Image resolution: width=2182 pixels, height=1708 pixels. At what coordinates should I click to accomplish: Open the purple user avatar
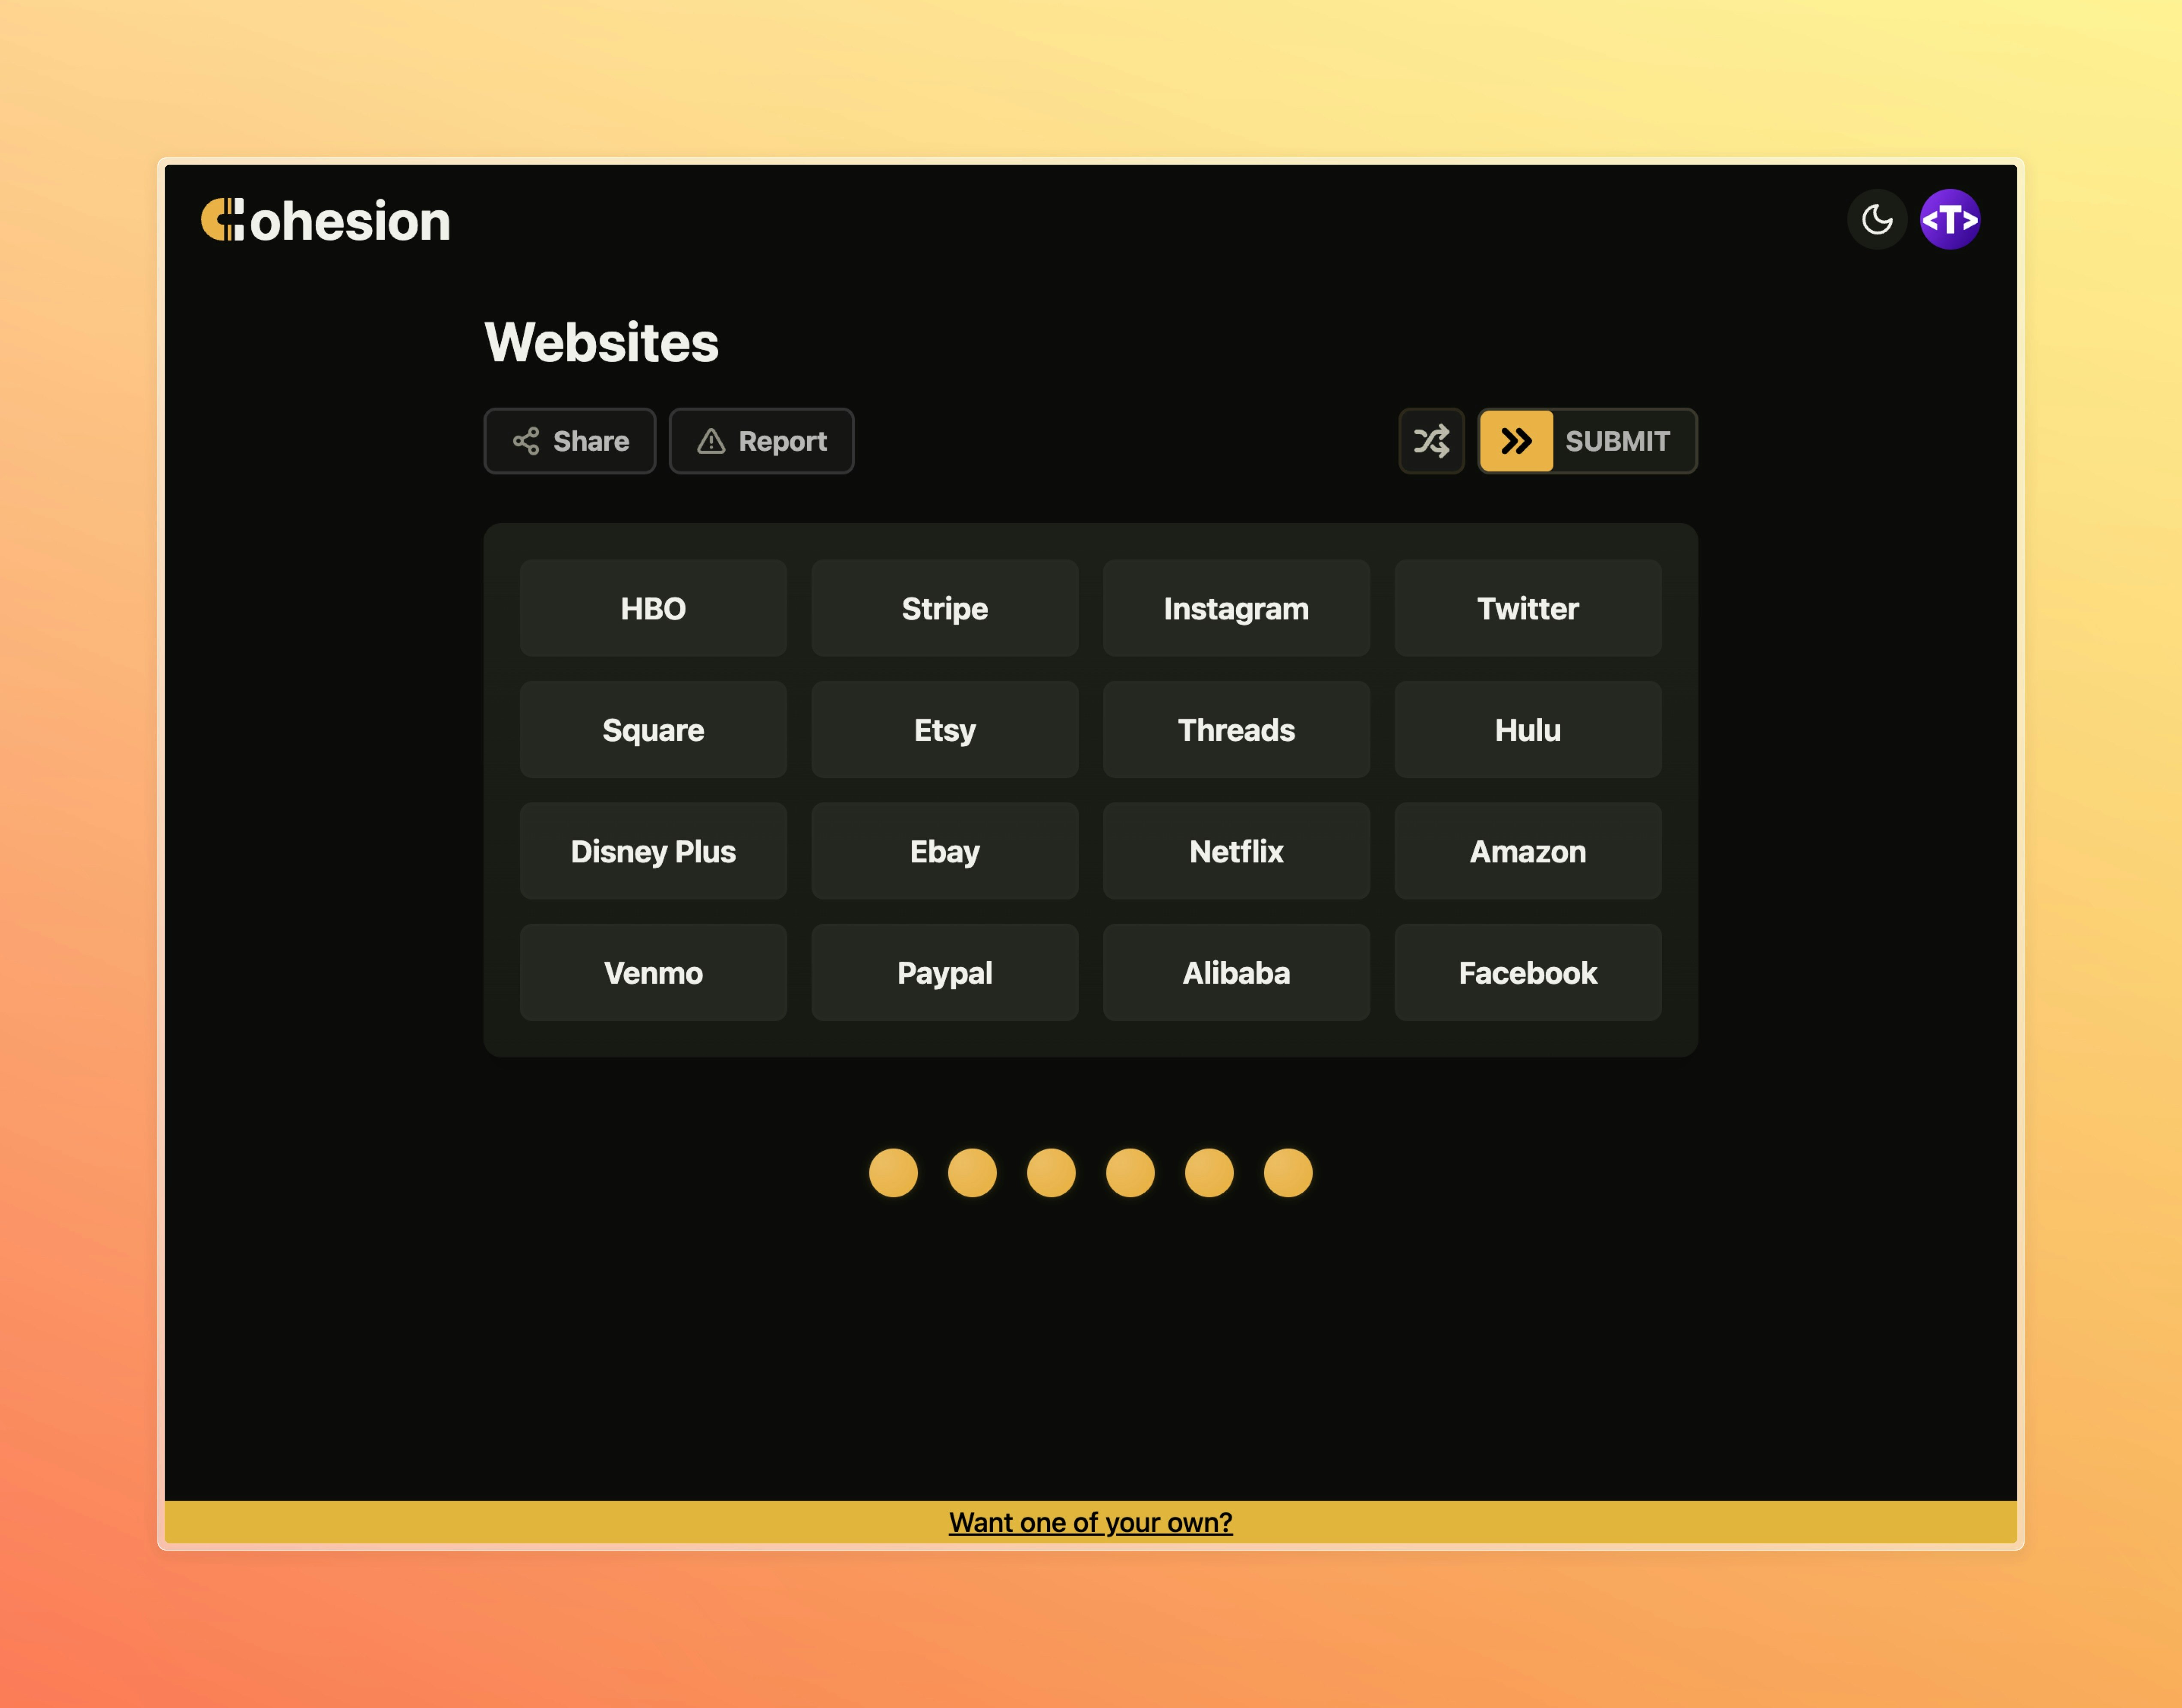click(x=1950, y=219)
